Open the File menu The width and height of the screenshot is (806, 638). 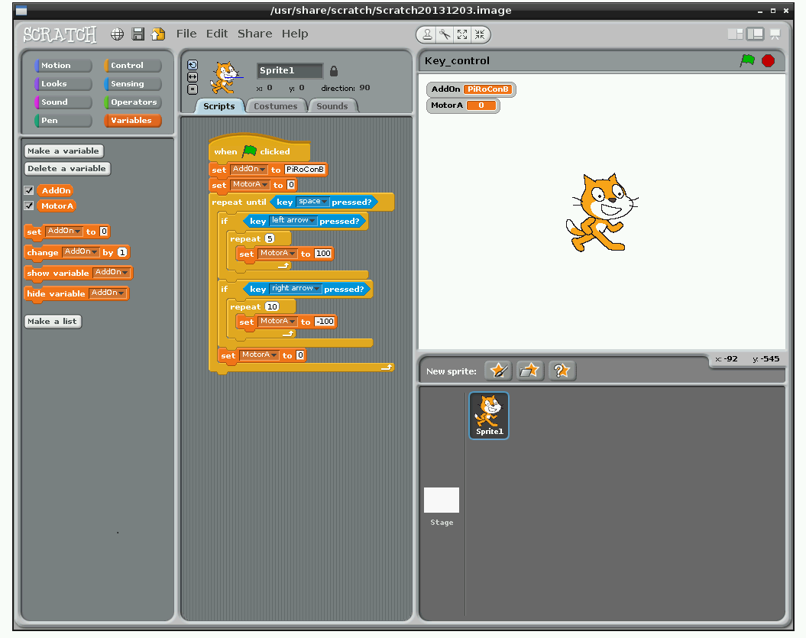186,34
